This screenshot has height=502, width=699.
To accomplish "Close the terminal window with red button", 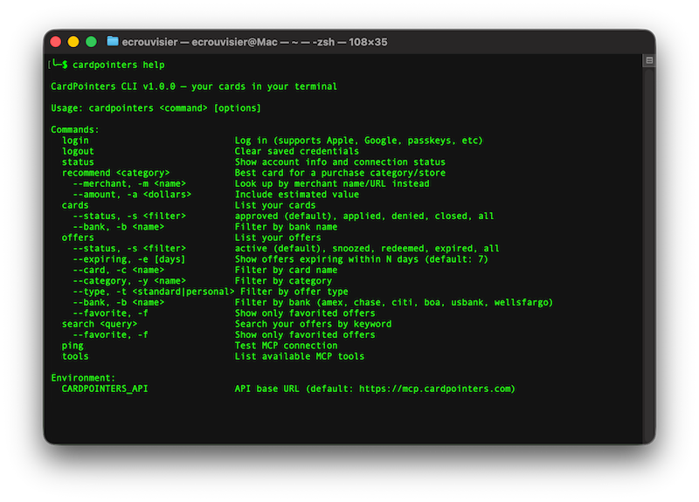I will (56, 42).
